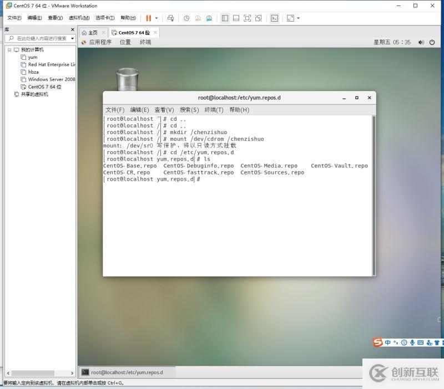Open the dropdown arrow beside the pause button
Screen dimensions: 444x389
pyautogui.click(x=157, y=18)
